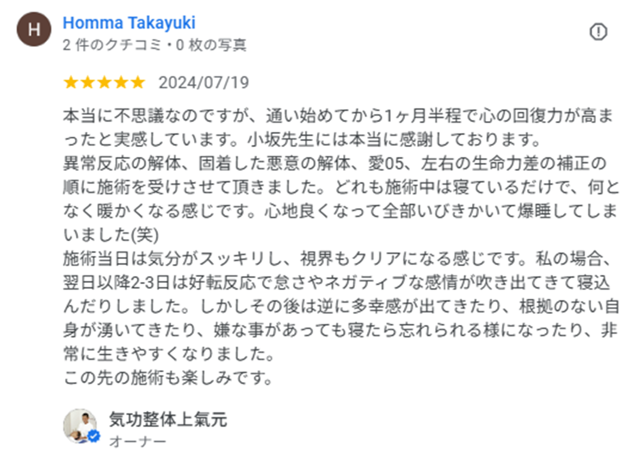The width and height of the screenshot is (642, 460).
Task: Click the review date 2024/07/19
Action: point(203,82)
